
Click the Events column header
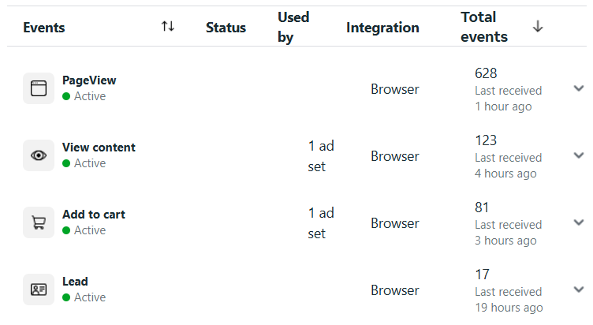[x=44, y=28]
